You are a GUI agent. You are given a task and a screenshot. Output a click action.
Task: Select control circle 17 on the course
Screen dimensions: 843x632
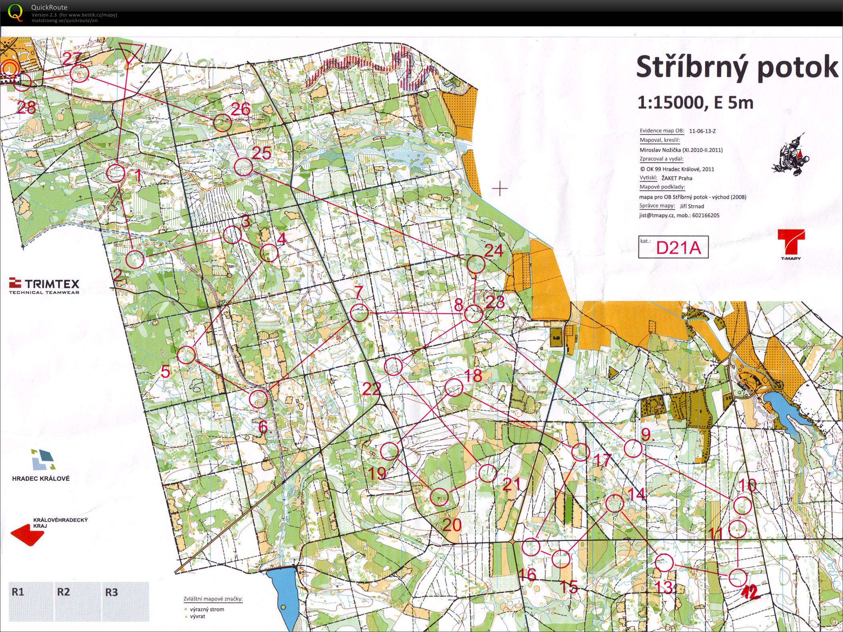580,452
